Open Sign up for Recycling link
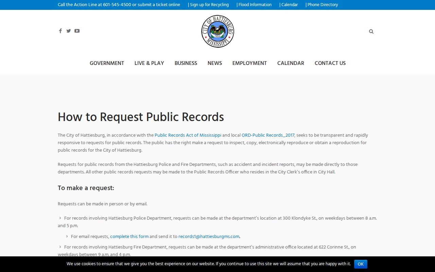Image resolution: width=435 pixels, height=272 pixels. click(208, 5)
